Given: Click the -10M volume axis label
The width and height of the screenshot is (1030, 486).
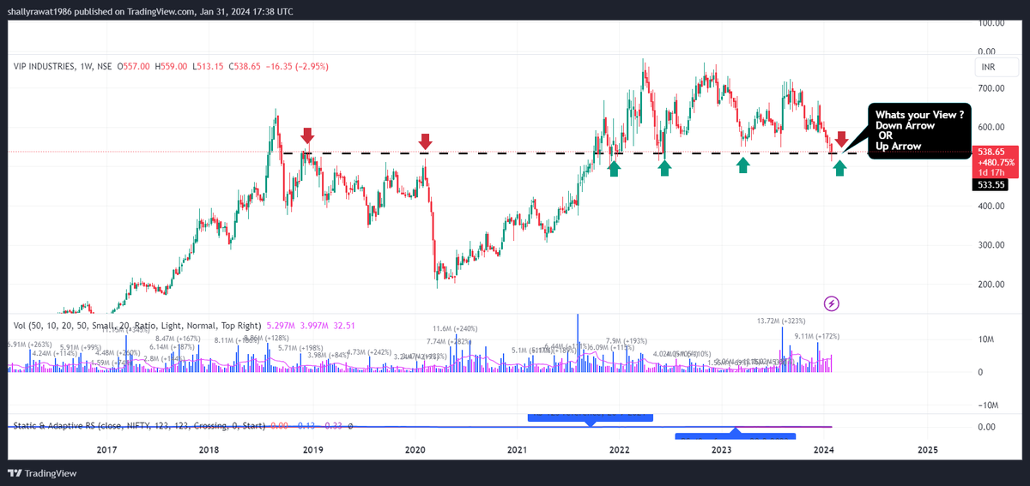Looking at the screenshot, I should pyautogui.click(x=988, y=405).
